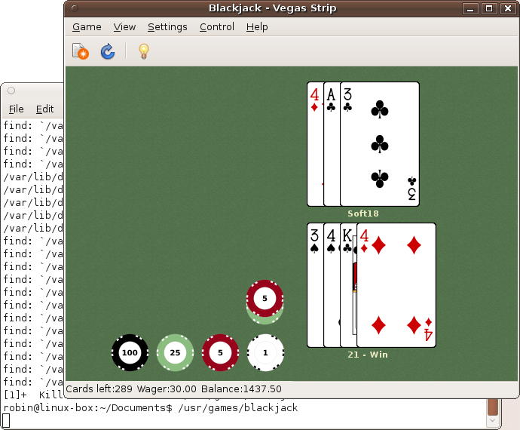Open the Control menu
The image size is (520, 430).
click(217, 27)
